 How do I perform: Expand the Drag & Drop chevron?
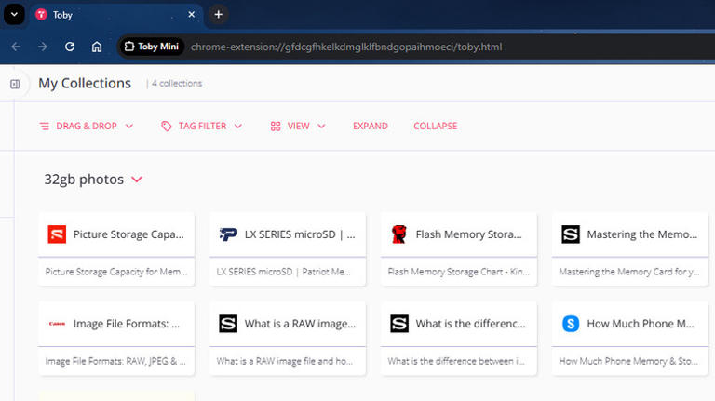(129, 126)
